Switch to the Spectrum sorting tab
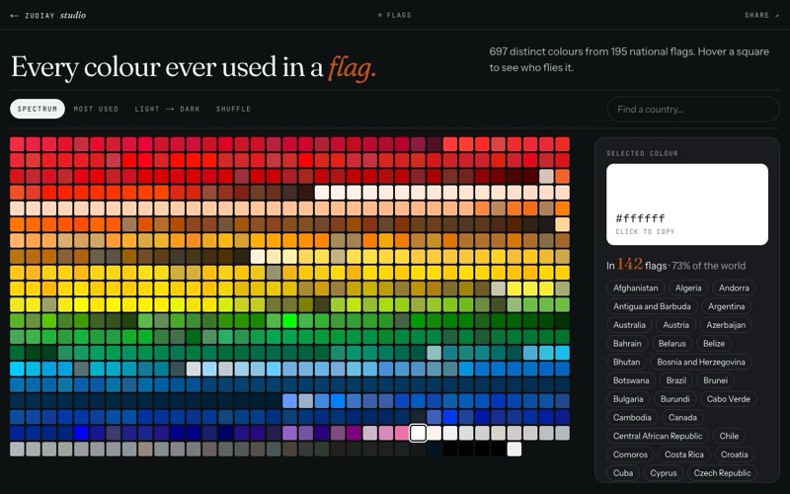This screenshot has width=790, height=494. (38, 109)
